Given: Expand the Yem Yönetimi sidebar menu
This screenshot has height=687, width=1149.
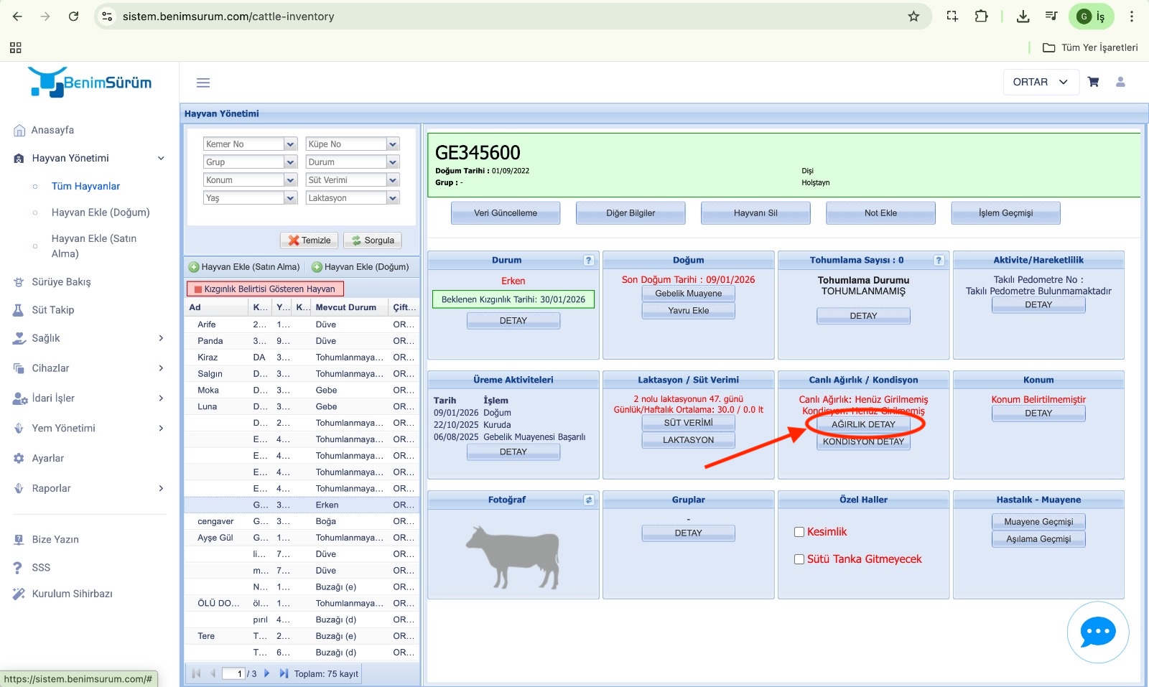Looking at the screenshot, I should pyautogui.click(x=89, y=429).
